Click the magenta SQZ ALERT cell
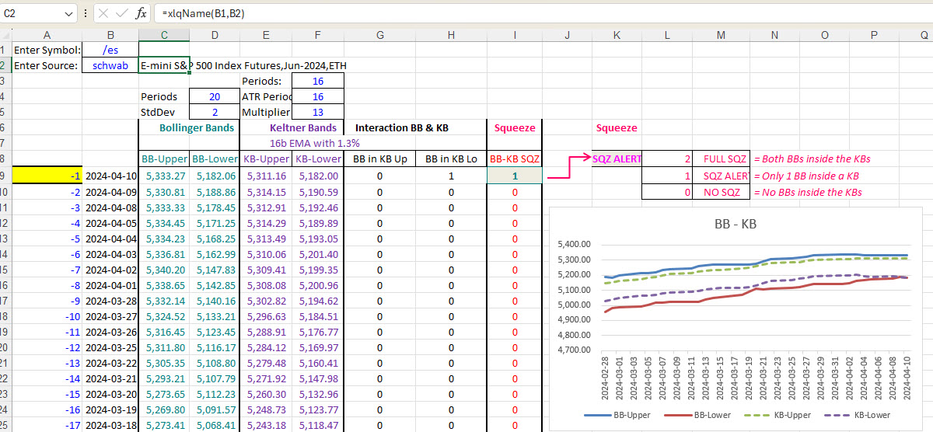933x432 pixels. [617, 159]
